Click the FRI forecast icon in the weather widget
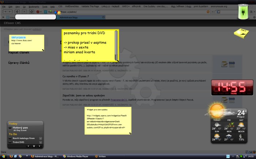This screenshot has height=159, width=256. 229,125
